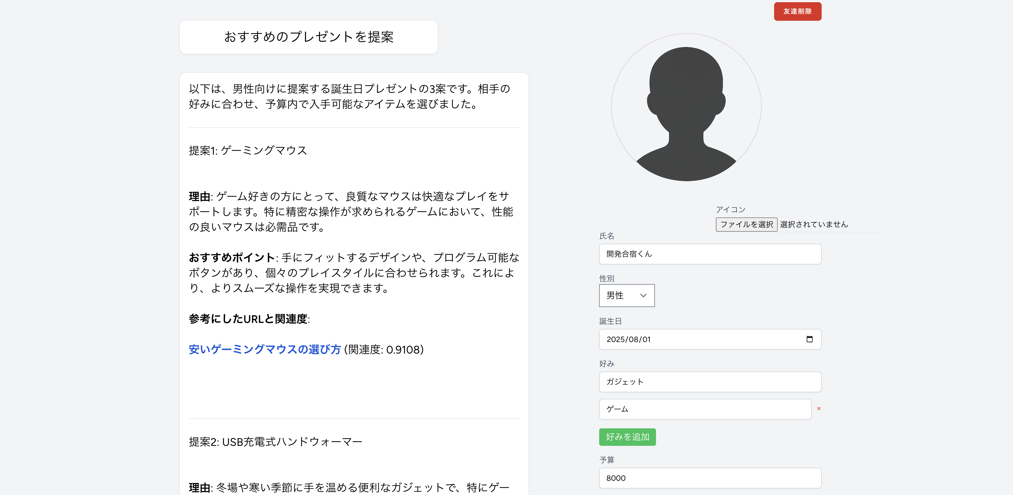The image size is (1013, 495).
Task: Focus the 好み field containing ガジェット
Action: 710,382
